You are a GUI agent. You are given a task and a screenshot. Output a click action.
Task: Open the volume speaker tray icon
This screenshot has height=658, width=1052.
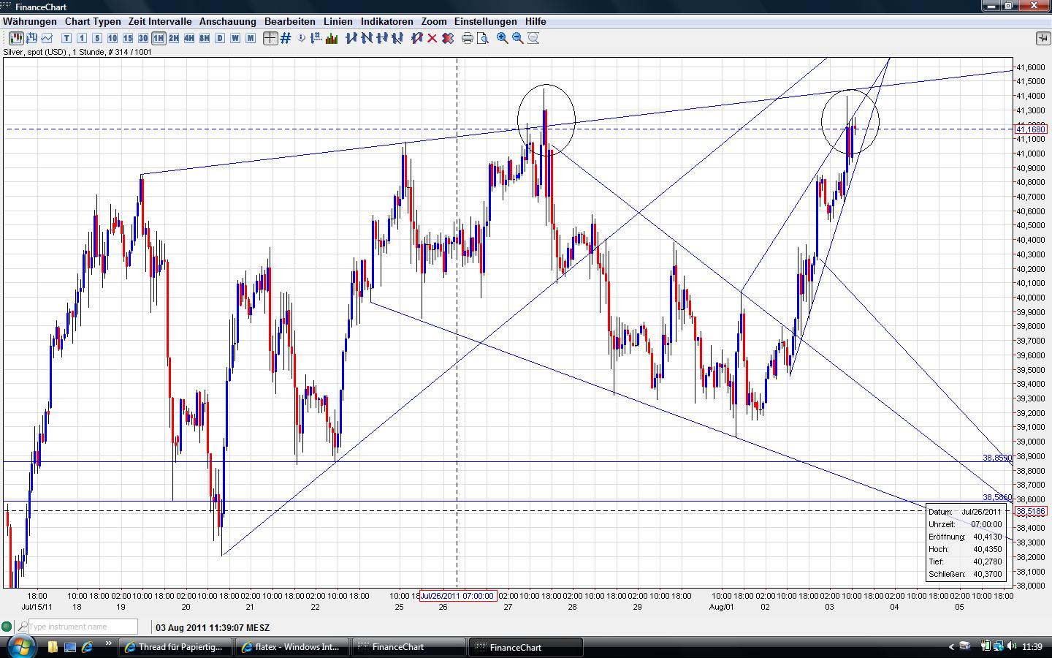tap(1011, 647)
